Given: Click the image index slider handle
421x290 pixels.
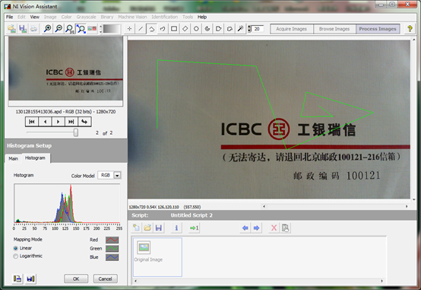Looking at the screenshot, I should (76, 132).
